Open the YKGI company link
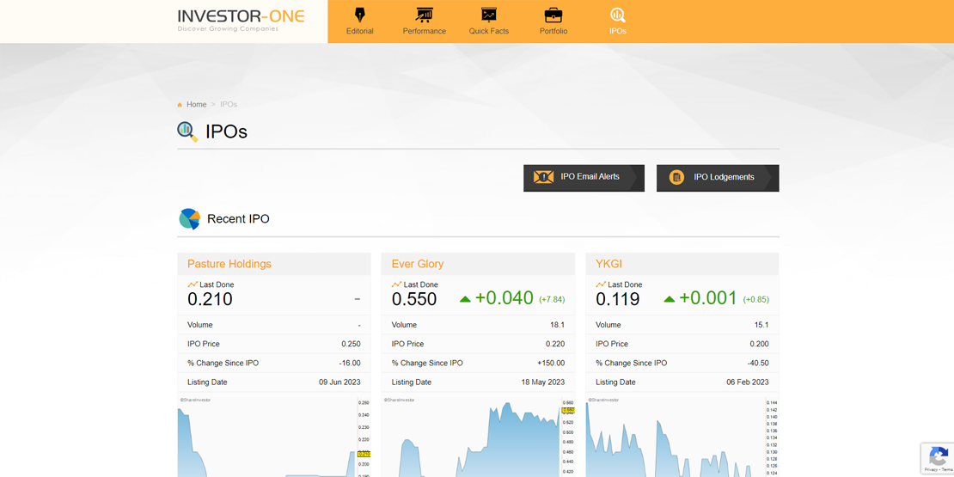The width and height of the screenshot is (954, 477). click(x=609, y=264)
